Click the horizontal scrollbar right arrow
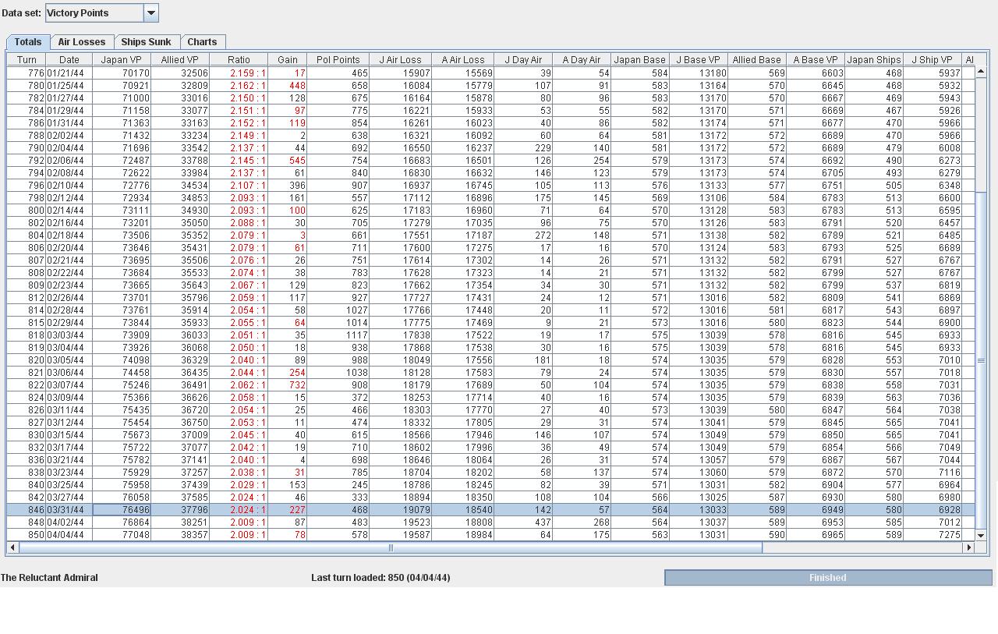Screen dimensions: 998x634 tap(969, 547)
